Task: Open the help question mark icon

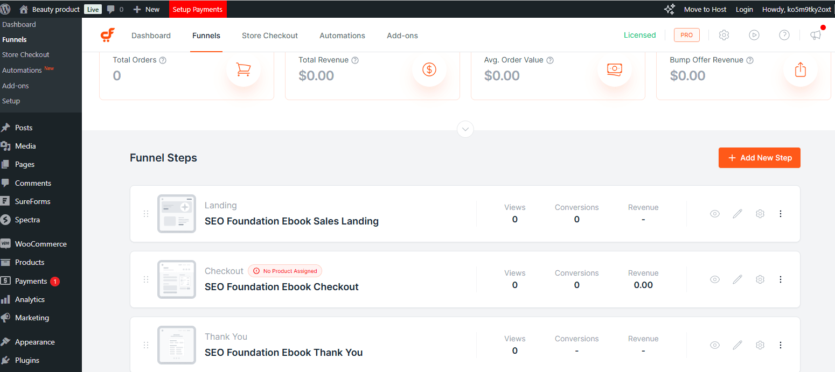Action: (784, 35)
